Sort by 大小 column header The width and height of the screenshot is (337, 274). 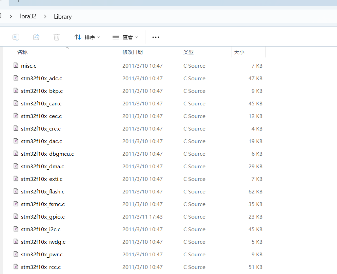239,52
